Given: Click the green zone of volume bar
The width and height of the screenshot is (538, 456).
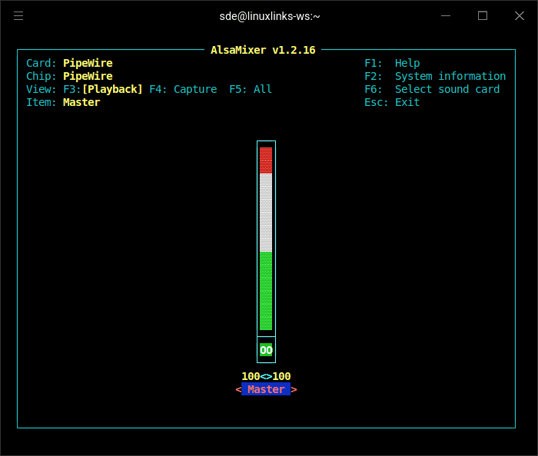Looking at the screenshot, I should click(x=266, y=291).
